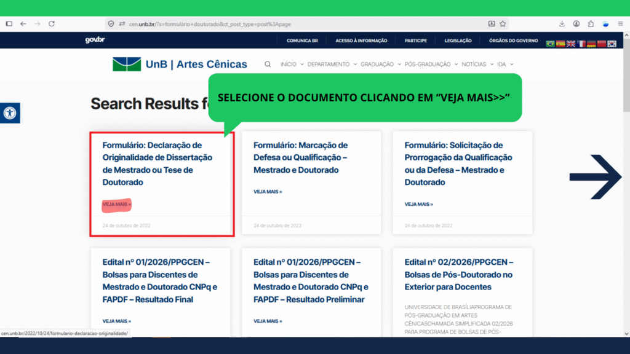630x354 pixels.
Task: Click the large right arrow next-slide icon
Action: click(595, 178)
